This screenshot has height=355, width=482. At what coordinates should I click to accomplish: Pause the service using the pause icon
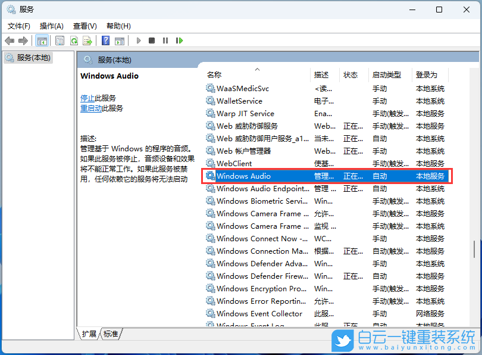[x=165, y=41]
